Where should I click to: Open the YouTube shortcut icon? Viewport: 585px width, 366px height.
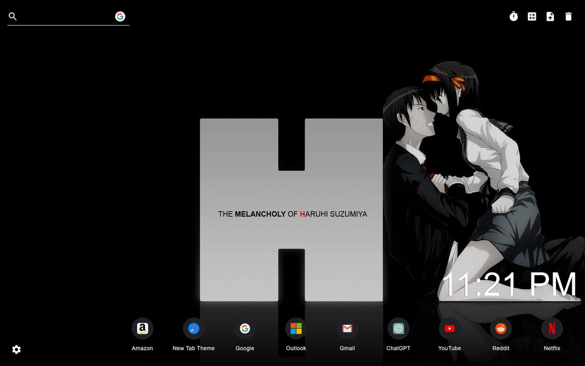(450, 328)
